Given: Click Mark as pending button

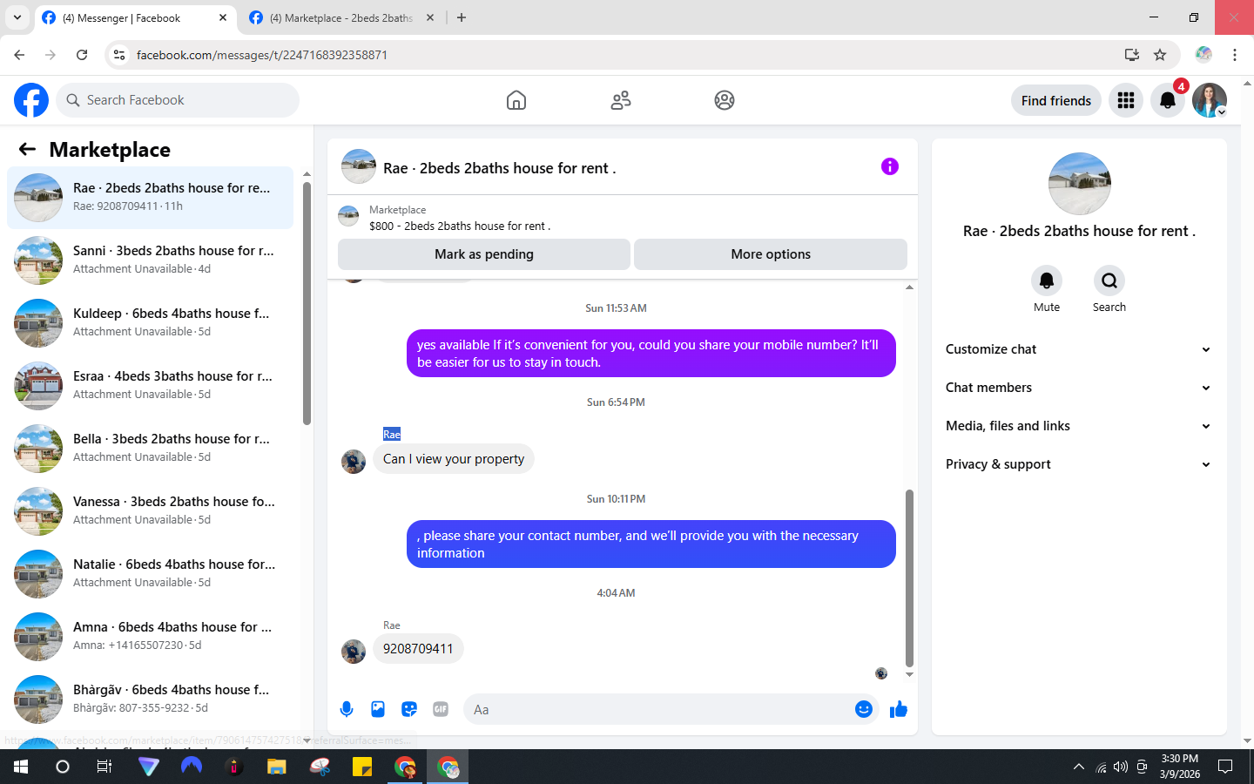Looking at the screenshot, I should [484, 254].
